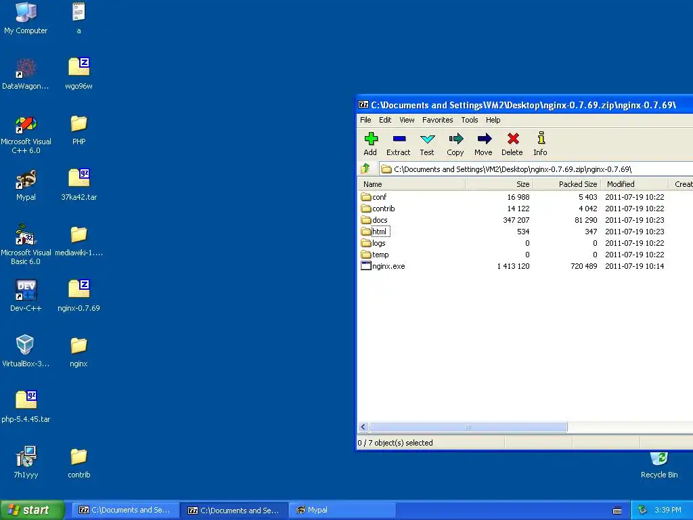Click the horizontal scrollbar thumb
The width and height of the screenshot is (693, 520).
coord(468,427)
